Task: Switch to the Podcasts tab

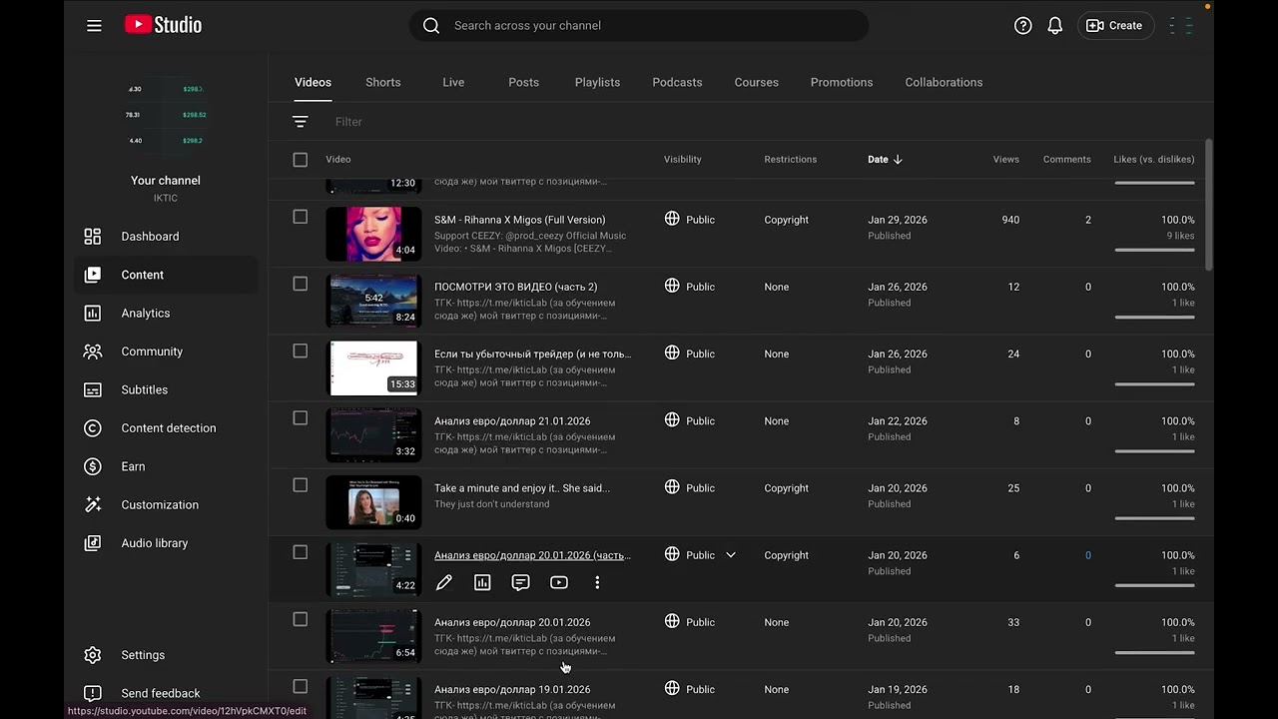Action: tap(677, 82)
